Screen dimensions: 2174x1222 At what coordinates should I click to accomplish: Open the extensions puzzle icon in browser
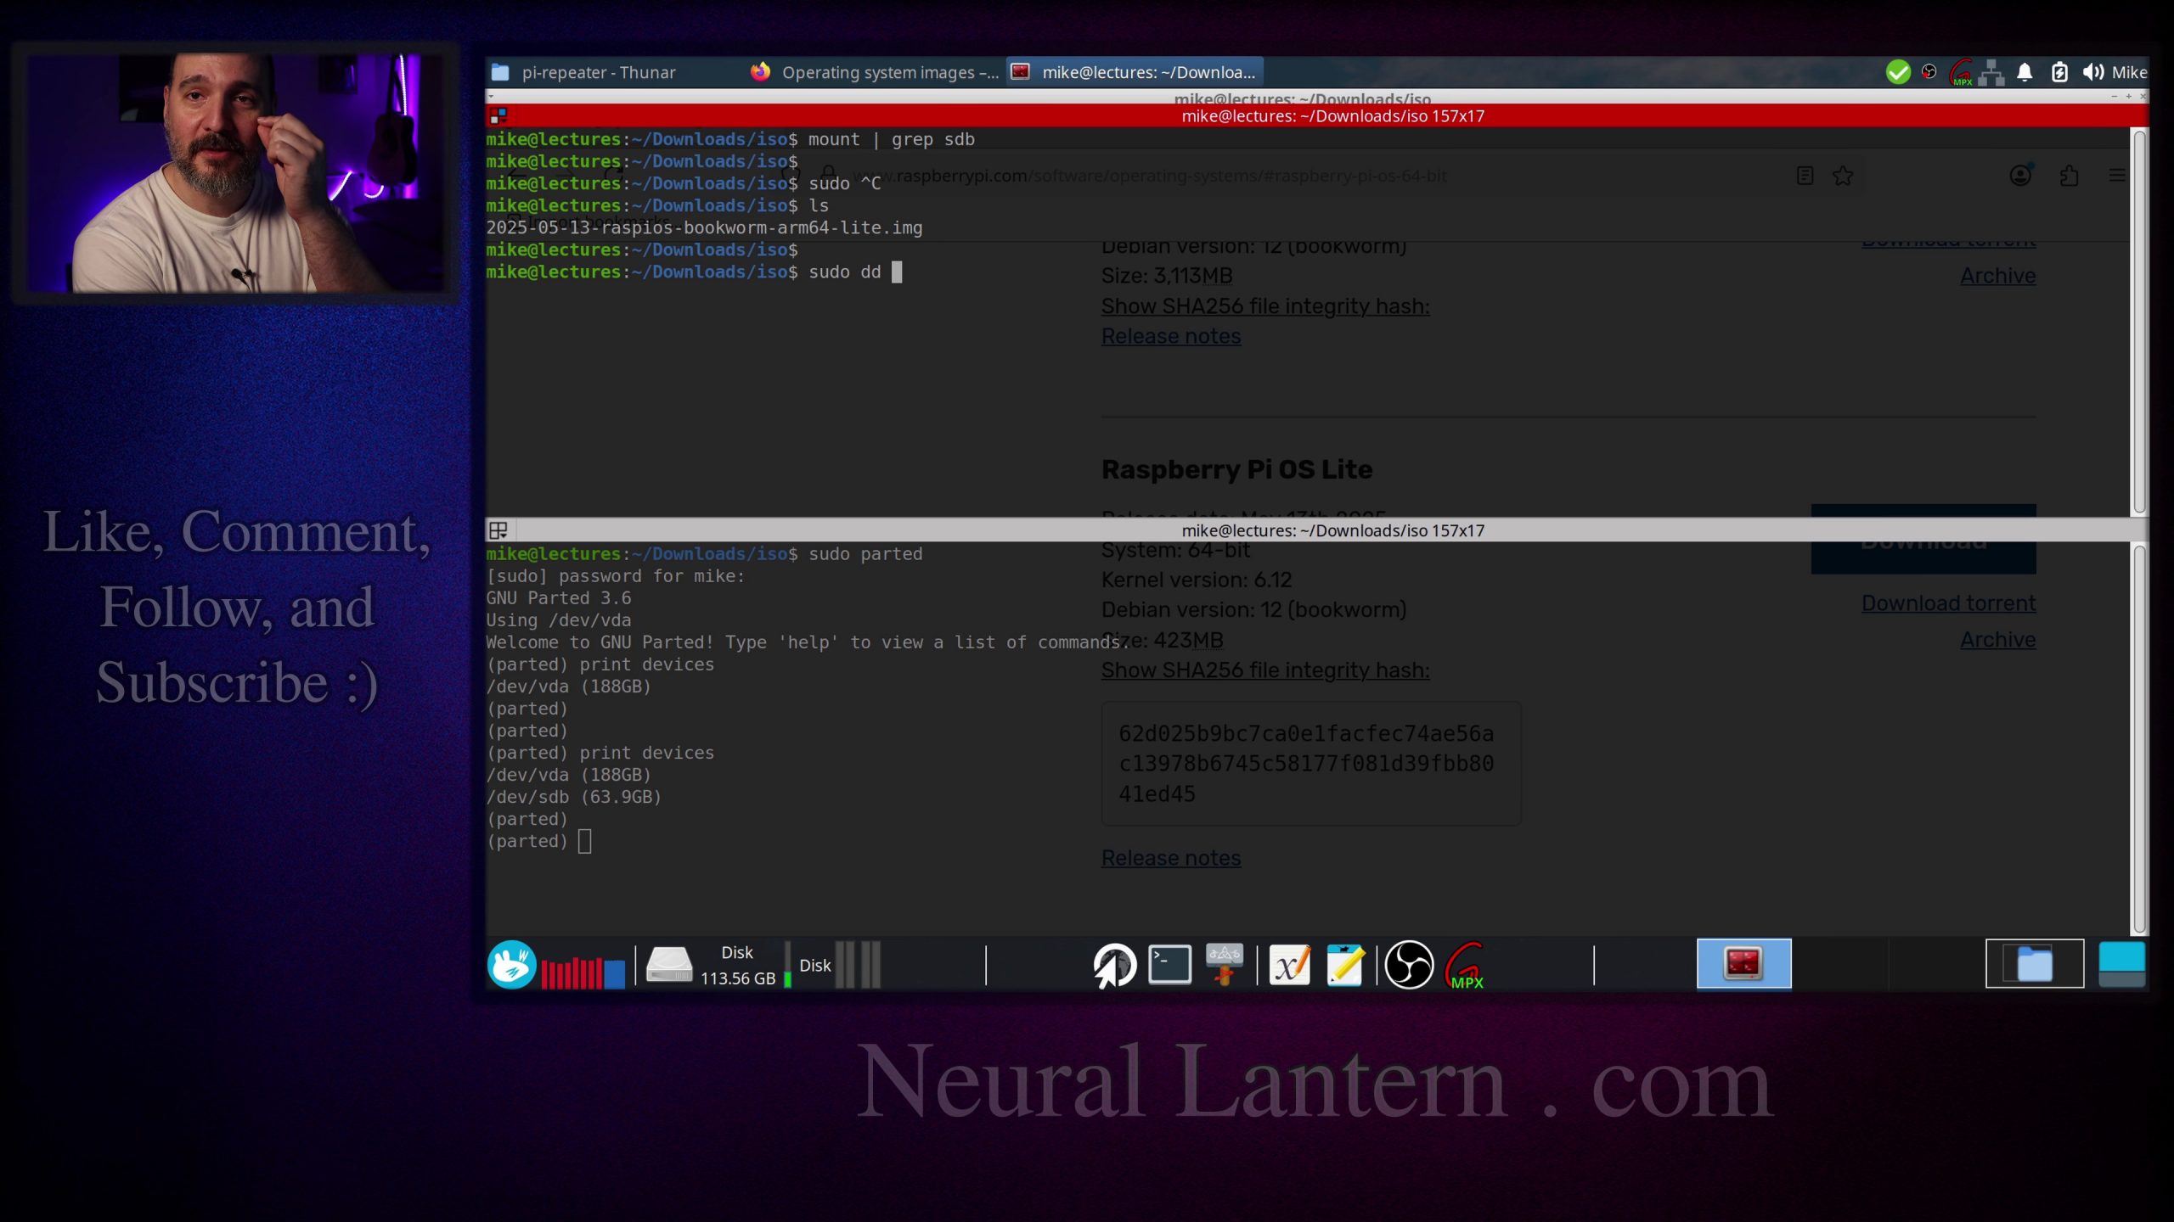[x=2069, y=176]
